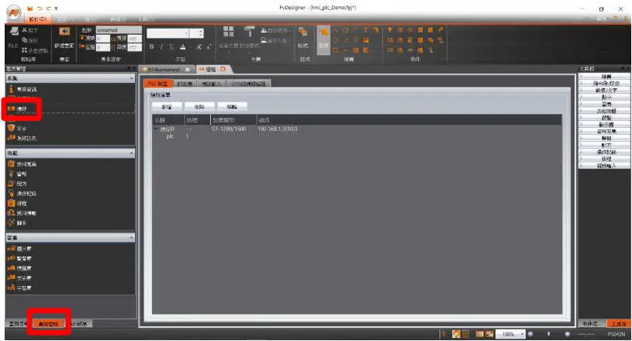Select the USB tab in link settings
Viewport: 632px width, 341px height.
coord(249,84)
